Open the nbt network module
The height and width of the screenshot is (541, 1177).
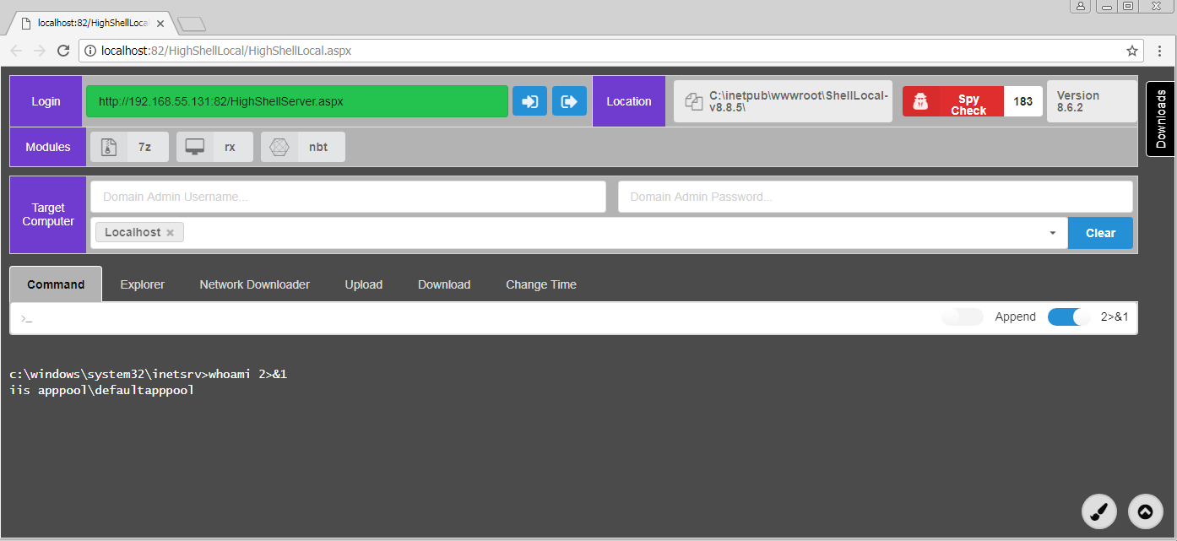(302, 147)
